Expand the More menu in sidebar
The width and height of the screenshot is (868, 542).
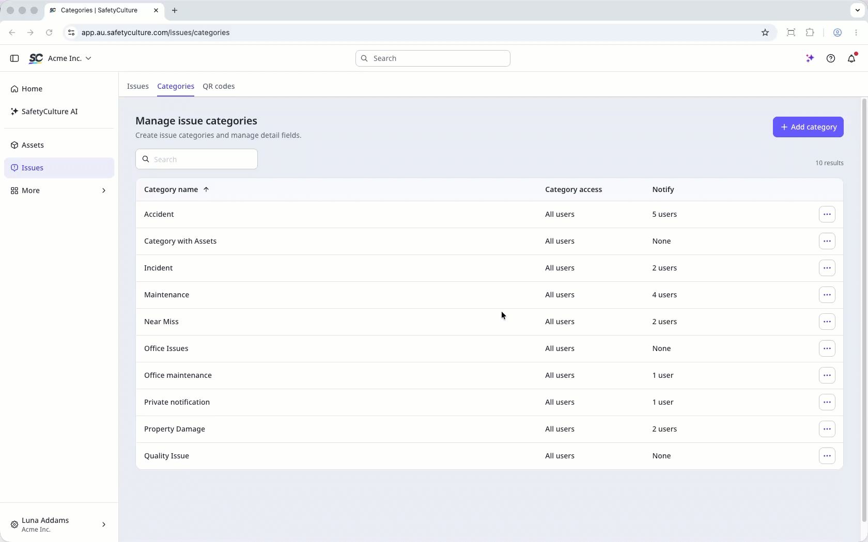[x=59, y=190]
